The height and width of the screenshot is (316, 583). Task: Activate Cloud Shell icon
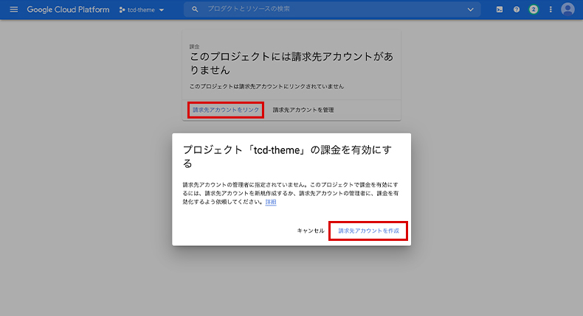tap(500, 10)
